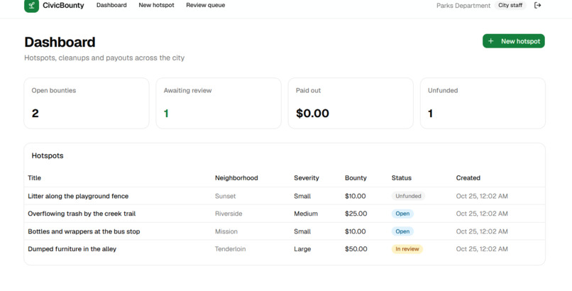This screenshot has width=572, height=291.
Task: Click the Mission neighborhood cell
Action: 226,231
